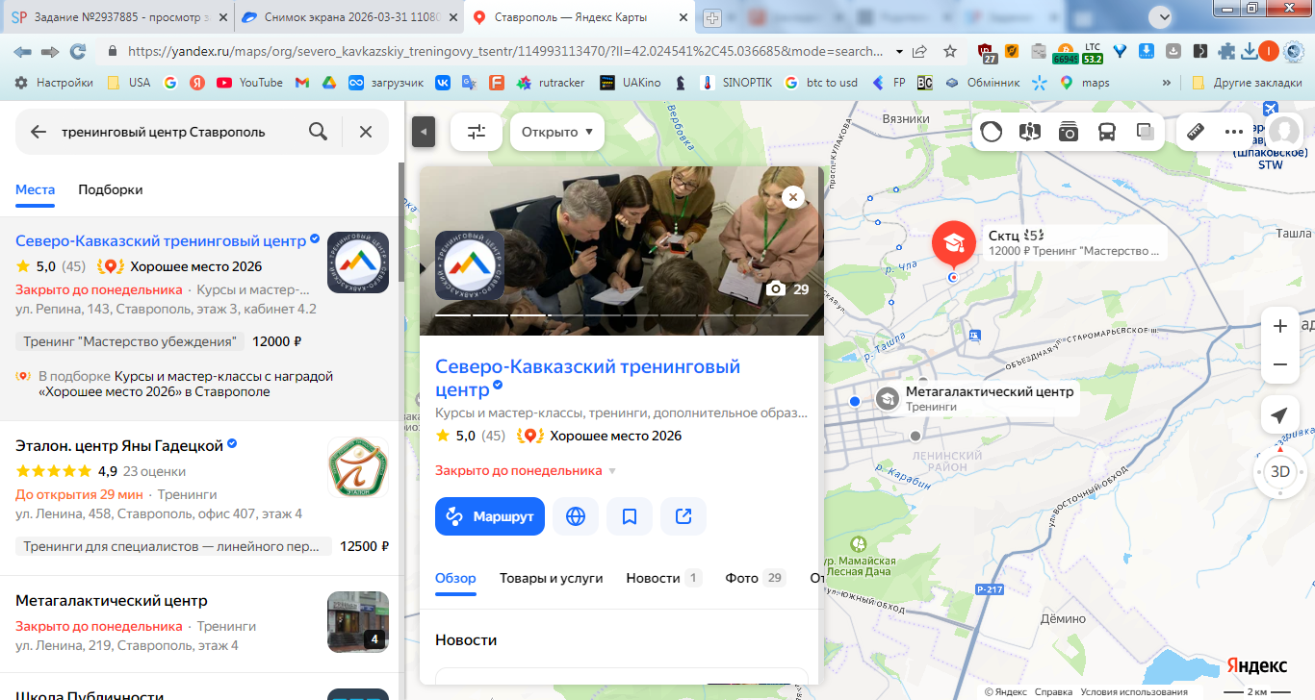The height and width of the screenshot is (700, 1315).
Task: Click the "Тренинг Мастерство убеждения" chip
Action: point(130,341)
